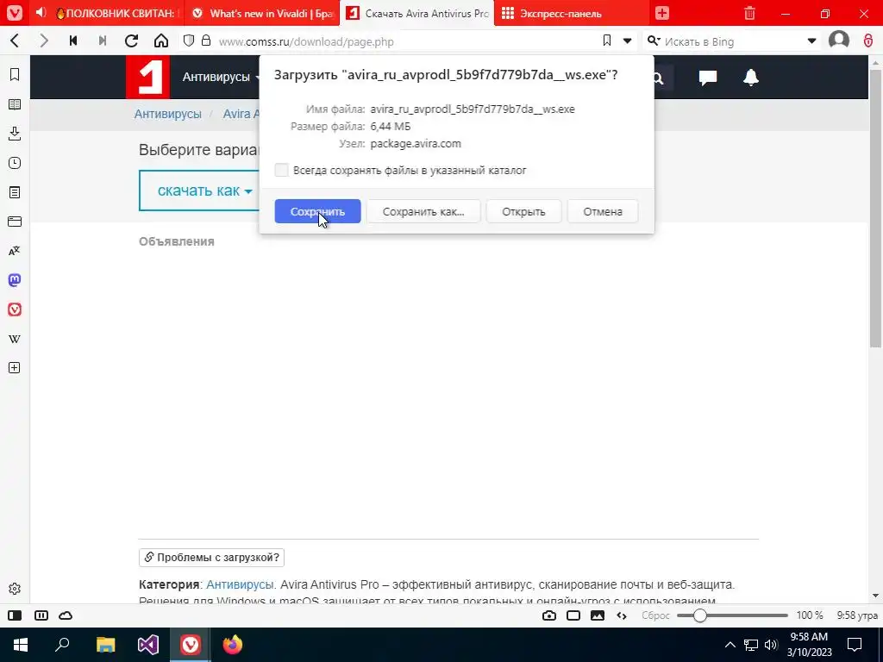Select the Скачать Avira Antivirus Pro tab
This screenshot has height=662, width=883.
417,13
